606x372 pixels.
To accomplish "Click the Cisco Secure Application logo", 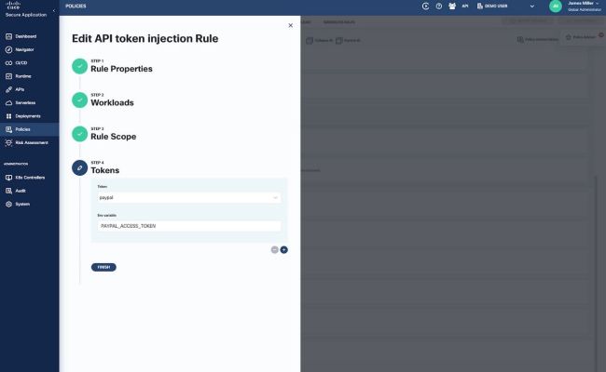I will tap(25, 9).
